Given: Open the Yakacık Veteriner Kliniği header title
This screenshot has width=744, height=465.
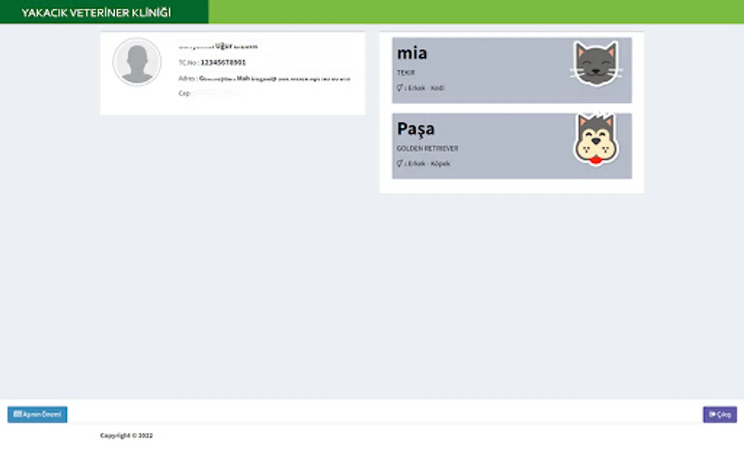Looking at the screenshot, I should (96, 12).
